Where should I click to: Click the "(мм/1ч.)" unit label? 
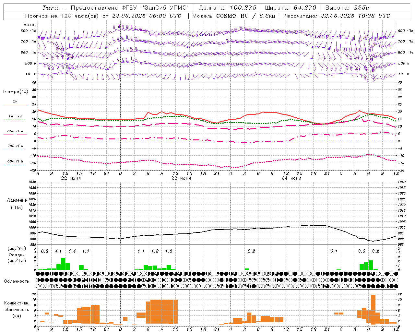pyautogui.click(x=17, y=261)
